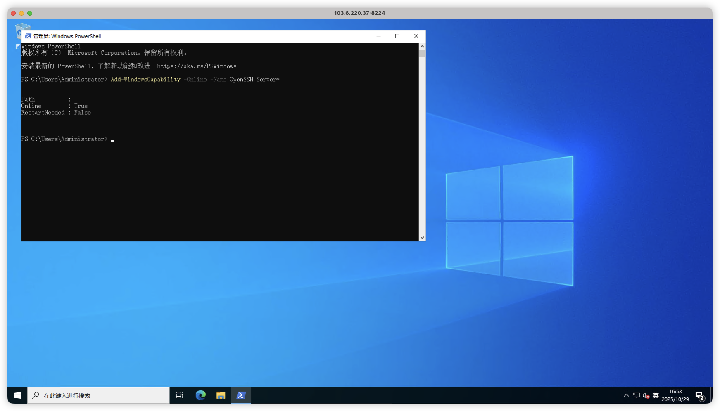Viewport: 720px width, 411px height.
Task: Open File Explorer from the taskbar
Action: tap(221, 395)
